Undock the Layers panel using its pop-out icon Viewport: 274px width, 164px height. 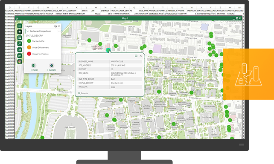point(55,26)
